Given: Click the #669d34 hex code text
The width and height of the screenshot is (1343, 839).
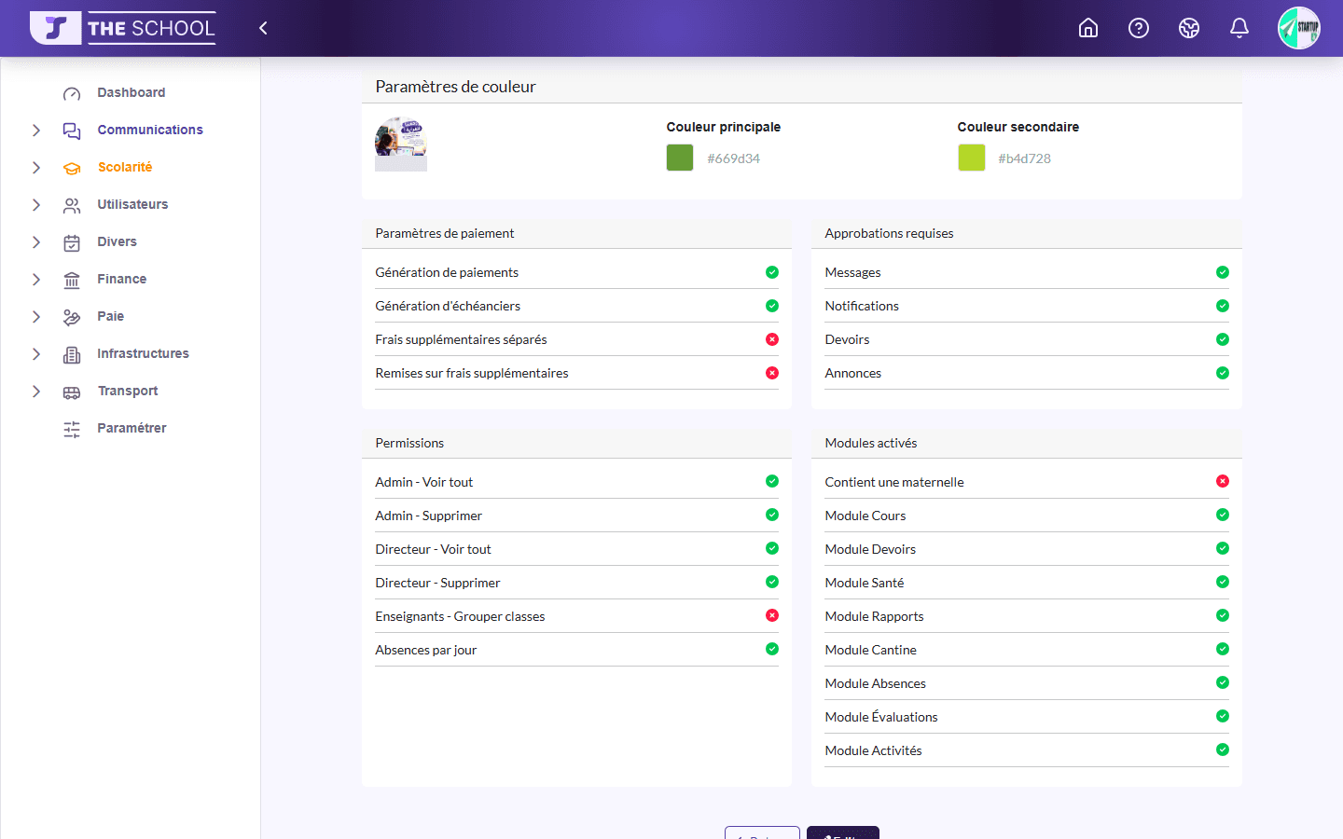Looking at the screenshot, I should (734, 158).
